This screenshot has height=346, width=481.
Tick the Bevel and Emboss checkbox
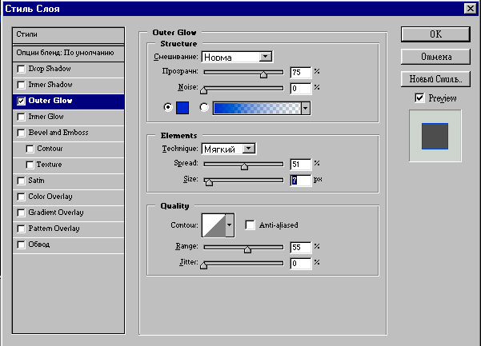click(21, 133)
